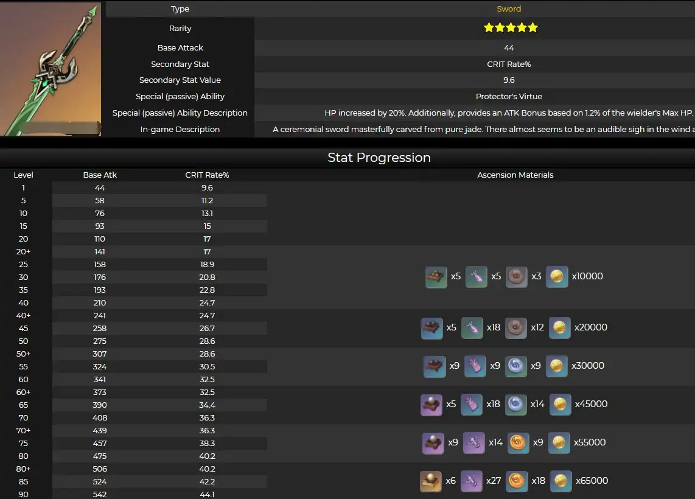
Task: Click the blue spiral insignia icon beside x14
Action: pos(516,405)
